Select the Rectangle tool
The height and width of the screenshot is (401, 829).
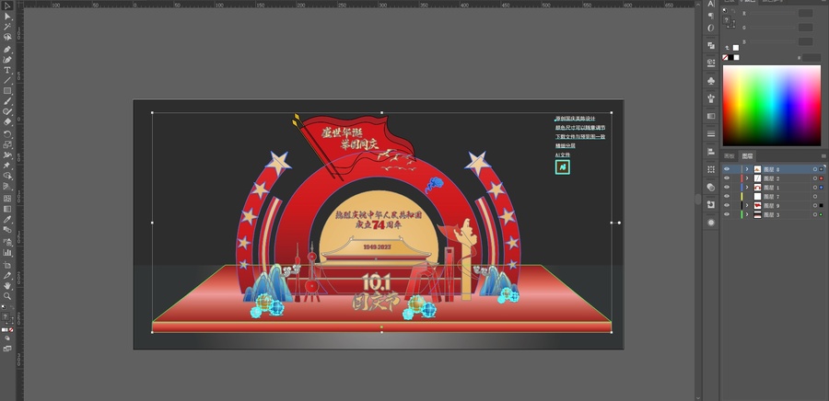[7, 91]
